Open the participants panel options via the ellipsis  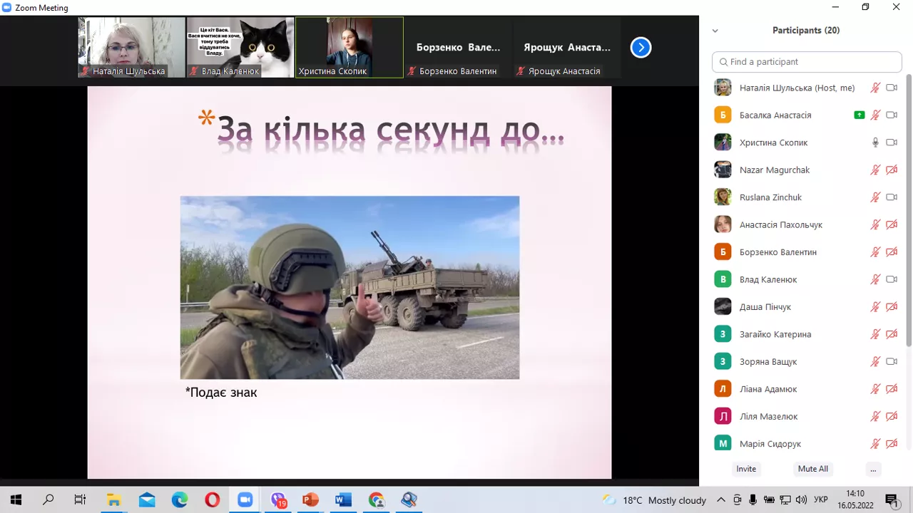click(x=873, y=469)
